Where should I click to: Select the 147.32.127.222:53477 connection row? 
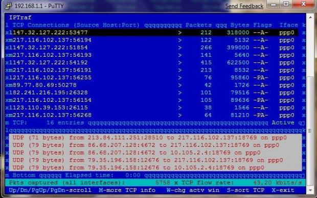(x=155, y=32)
